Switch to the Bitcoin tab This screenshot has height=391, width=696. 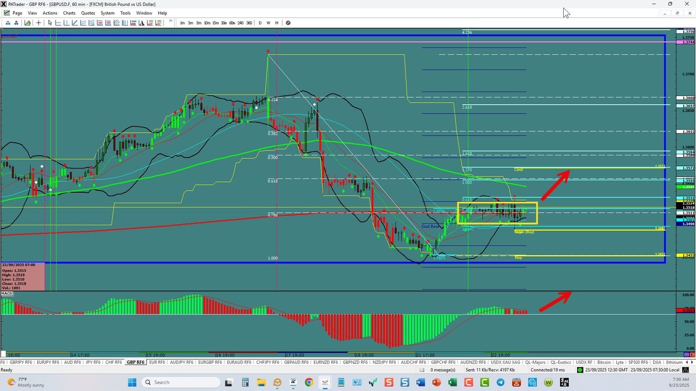tap(604, 362)
